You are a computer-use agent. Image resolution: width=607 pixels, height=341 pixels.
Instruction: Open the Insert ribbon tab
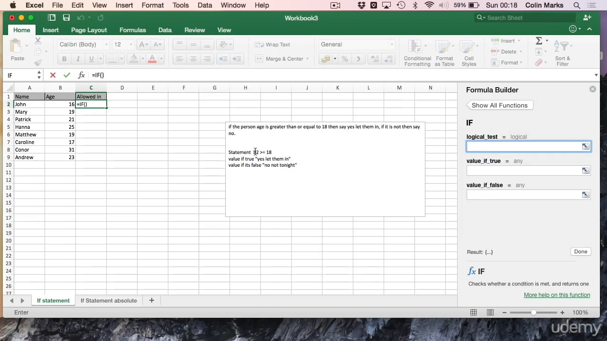(x=51, y=30)
